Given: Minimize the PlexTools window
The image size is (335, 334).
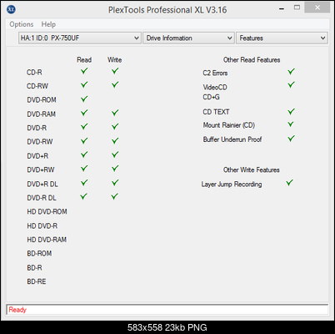Looking at the screenshot, I should 282,8.
